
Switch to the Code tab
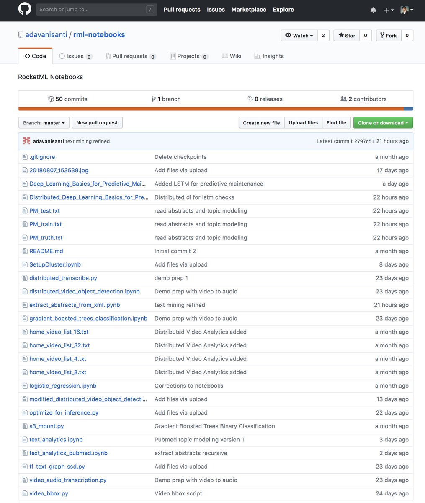click(35, 56)
